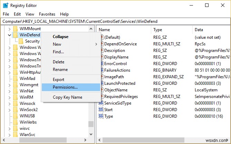
Task: Expand the WIMMount tree node
Action: (x=10, y=29)
